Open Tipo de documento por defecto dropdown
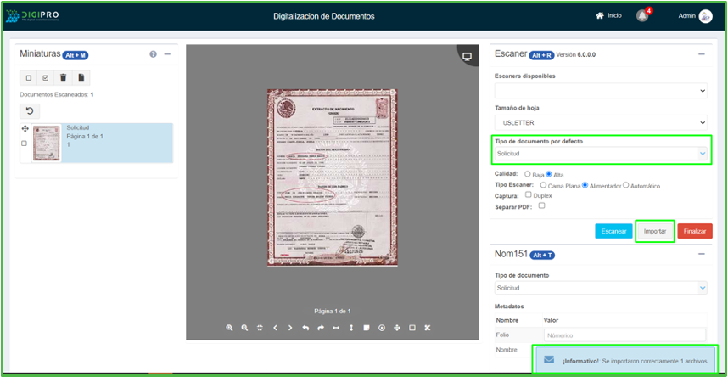 point(601,153)
